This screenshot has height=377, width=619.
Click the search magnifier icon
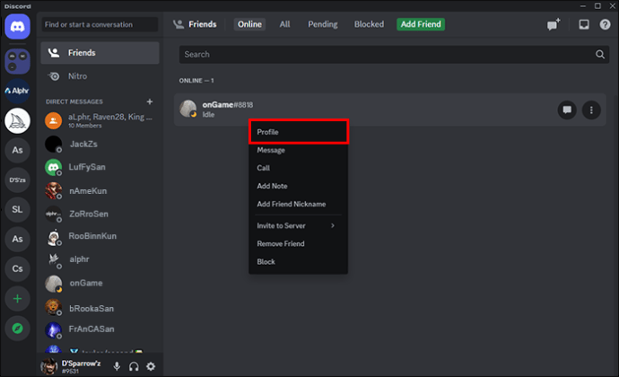[x=600, y=55]
